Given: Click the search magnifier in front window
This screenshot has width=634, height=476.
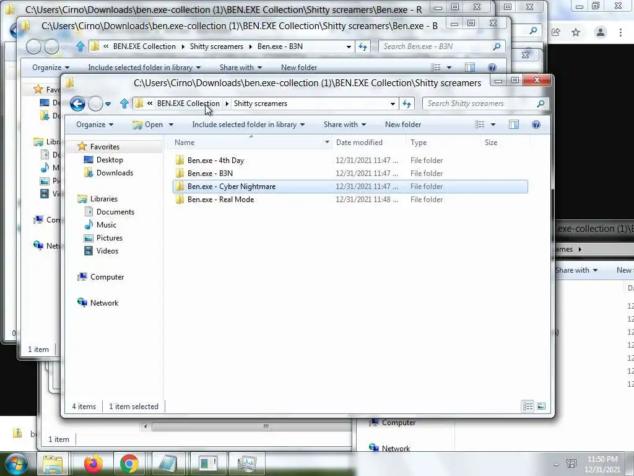Looking at the screenshot, I should 541,104.
